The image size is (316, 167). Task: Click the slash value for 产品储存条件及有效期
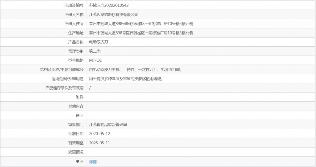click(x=90, y=88)
